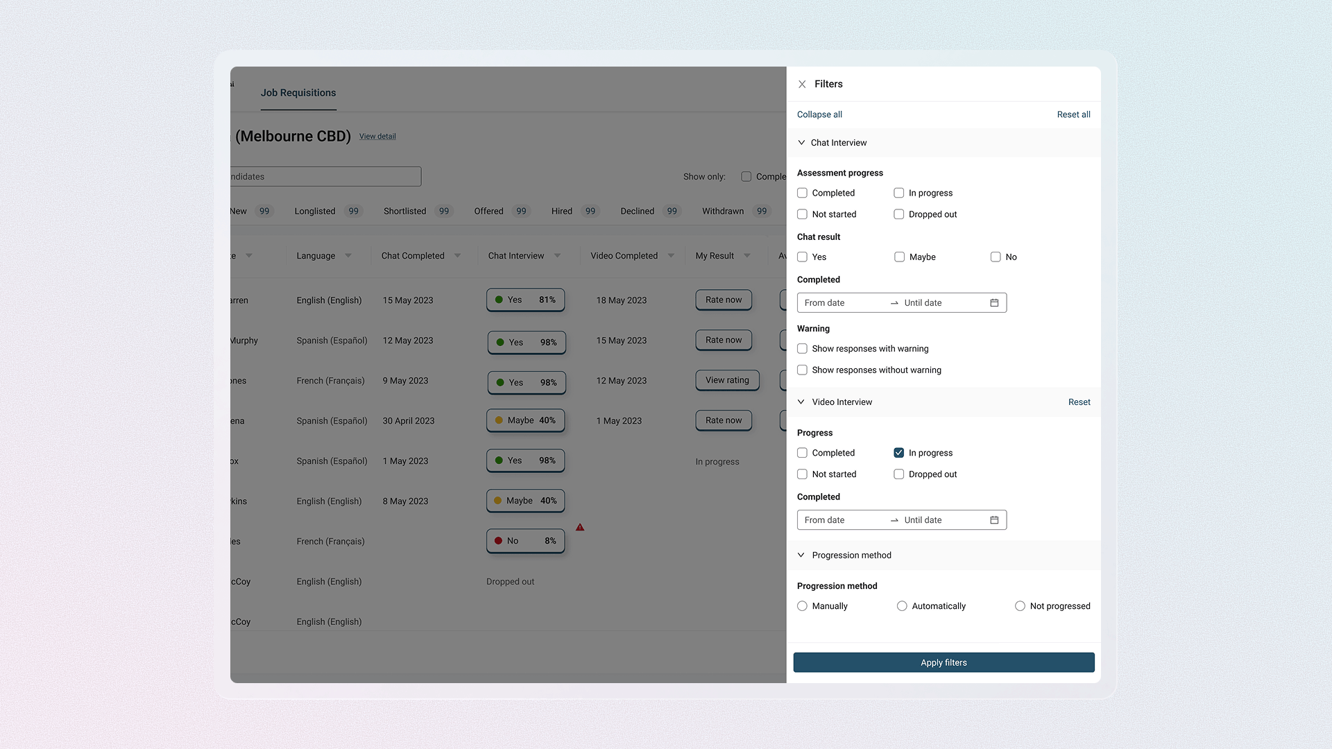Screen dimensions: 1332x749
Task: Collapse the Video Interview filter section
Action: point(801,402)
